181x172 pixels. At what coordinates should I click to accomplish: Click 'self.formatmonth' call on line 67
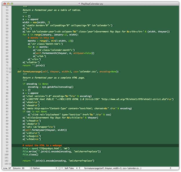(x=46, y=53)
